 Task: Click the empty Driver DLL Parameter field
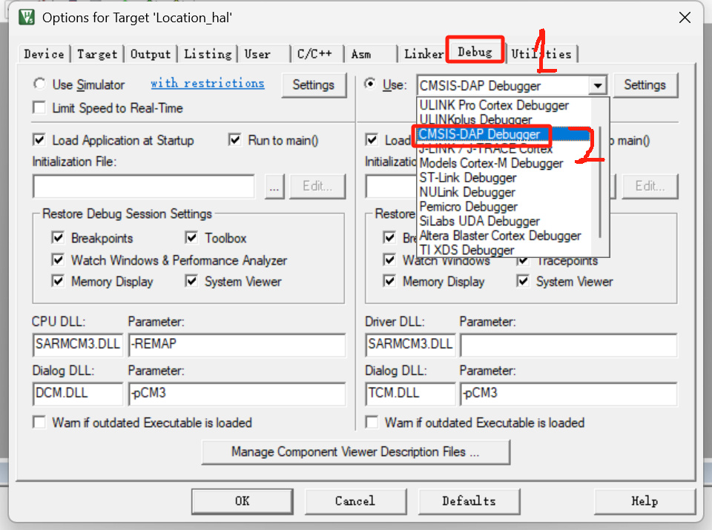point(569,345)
